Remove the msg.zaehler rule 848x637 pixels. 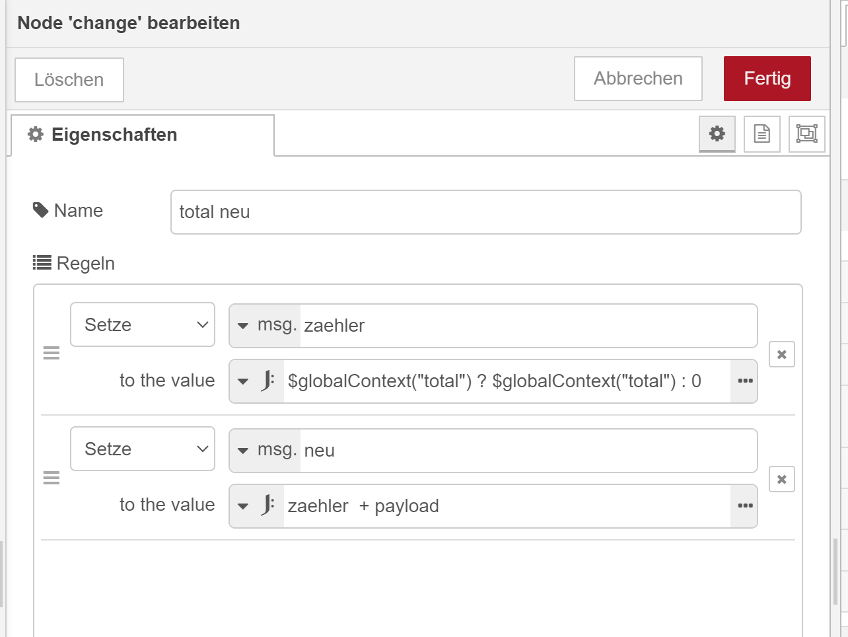[782, 354]
